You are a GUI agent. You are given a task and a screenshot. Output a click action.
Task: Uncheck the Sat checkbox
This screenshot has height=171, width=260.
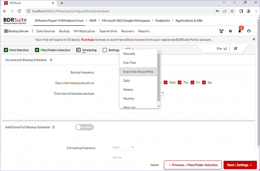coord(204,83)
